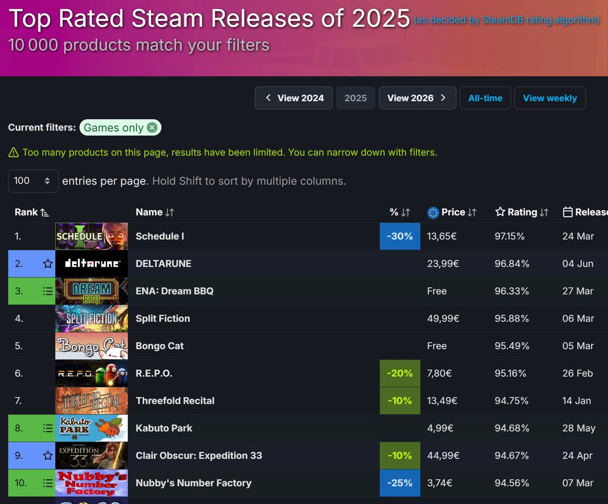This screenshot has width=608, height=504.
Task: Click the yellow warning triangle icon
Action: click(13, 152)
